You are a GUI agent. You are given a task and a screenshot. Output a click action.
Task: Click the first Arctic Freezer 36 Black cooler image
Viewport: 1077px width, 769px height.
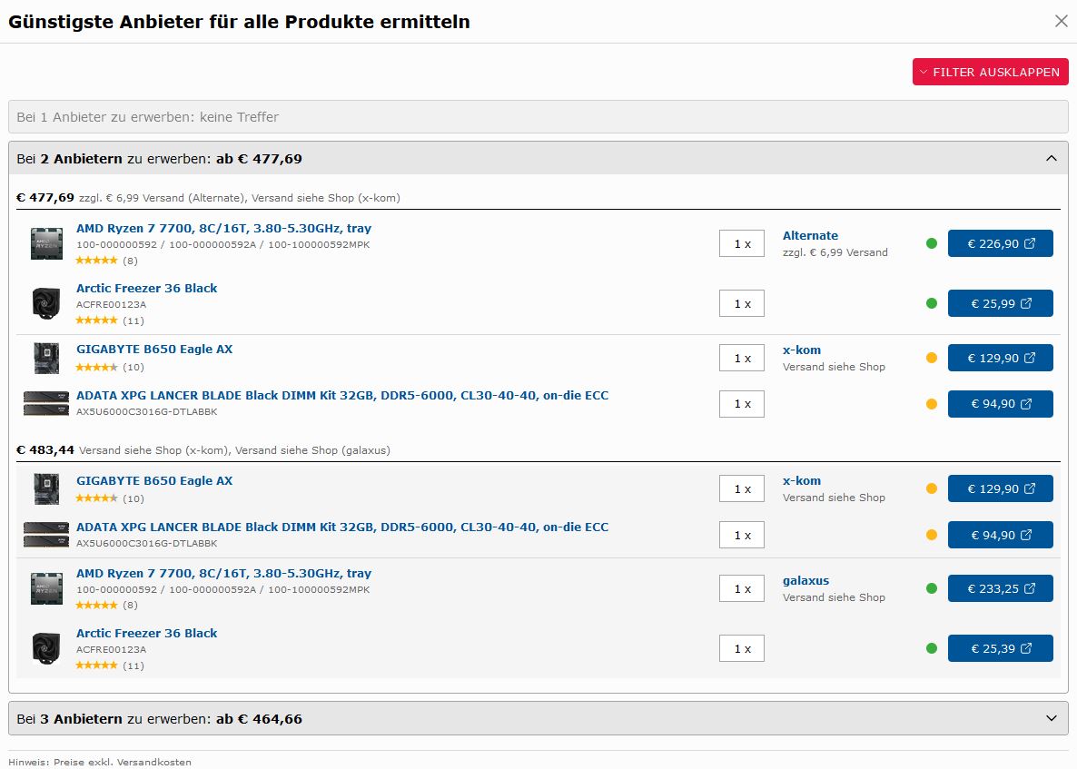45,303
